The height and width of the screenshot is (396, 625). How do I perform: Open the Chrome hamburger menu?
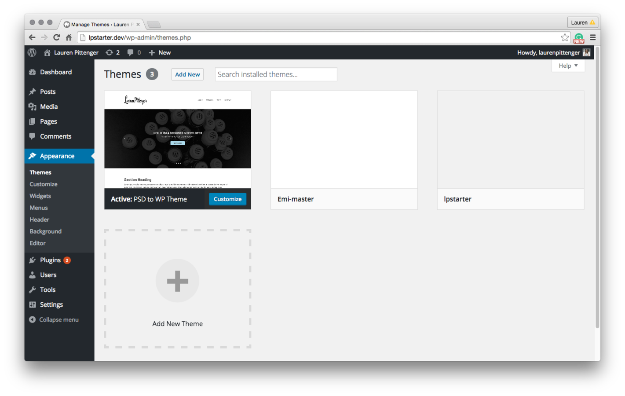coord(593,37)
